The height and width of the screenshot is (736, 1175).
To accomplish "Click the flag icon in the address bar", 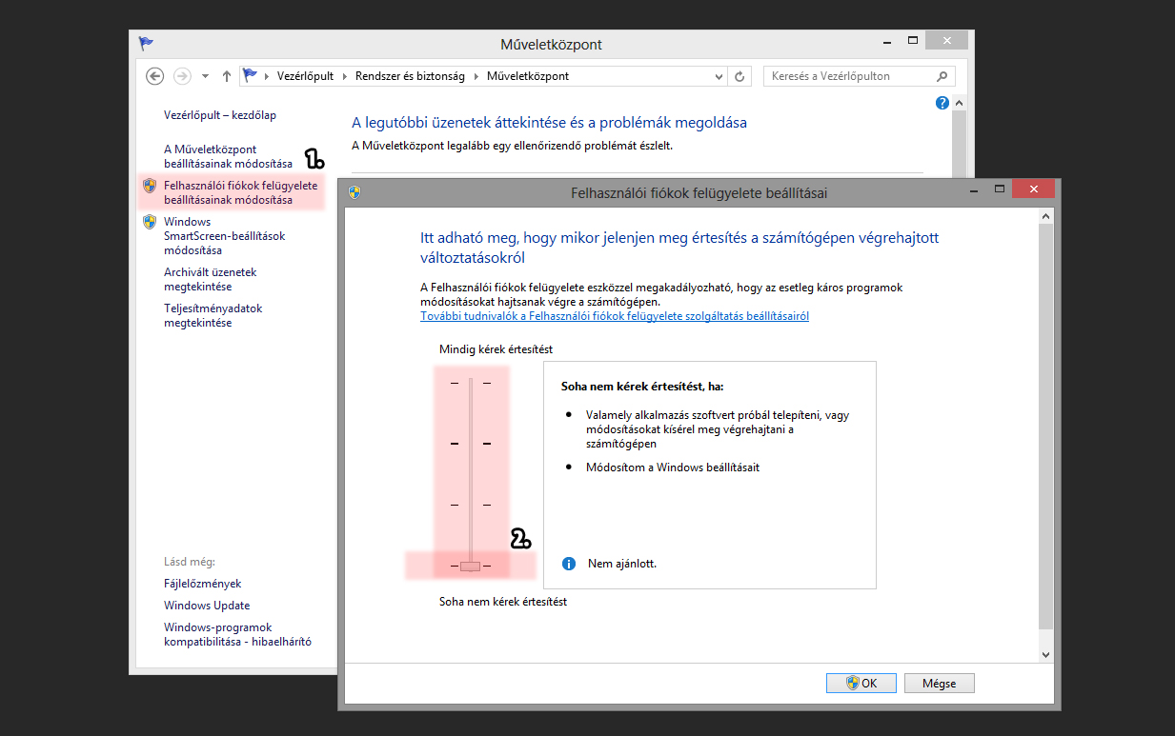I will (251, 76).
